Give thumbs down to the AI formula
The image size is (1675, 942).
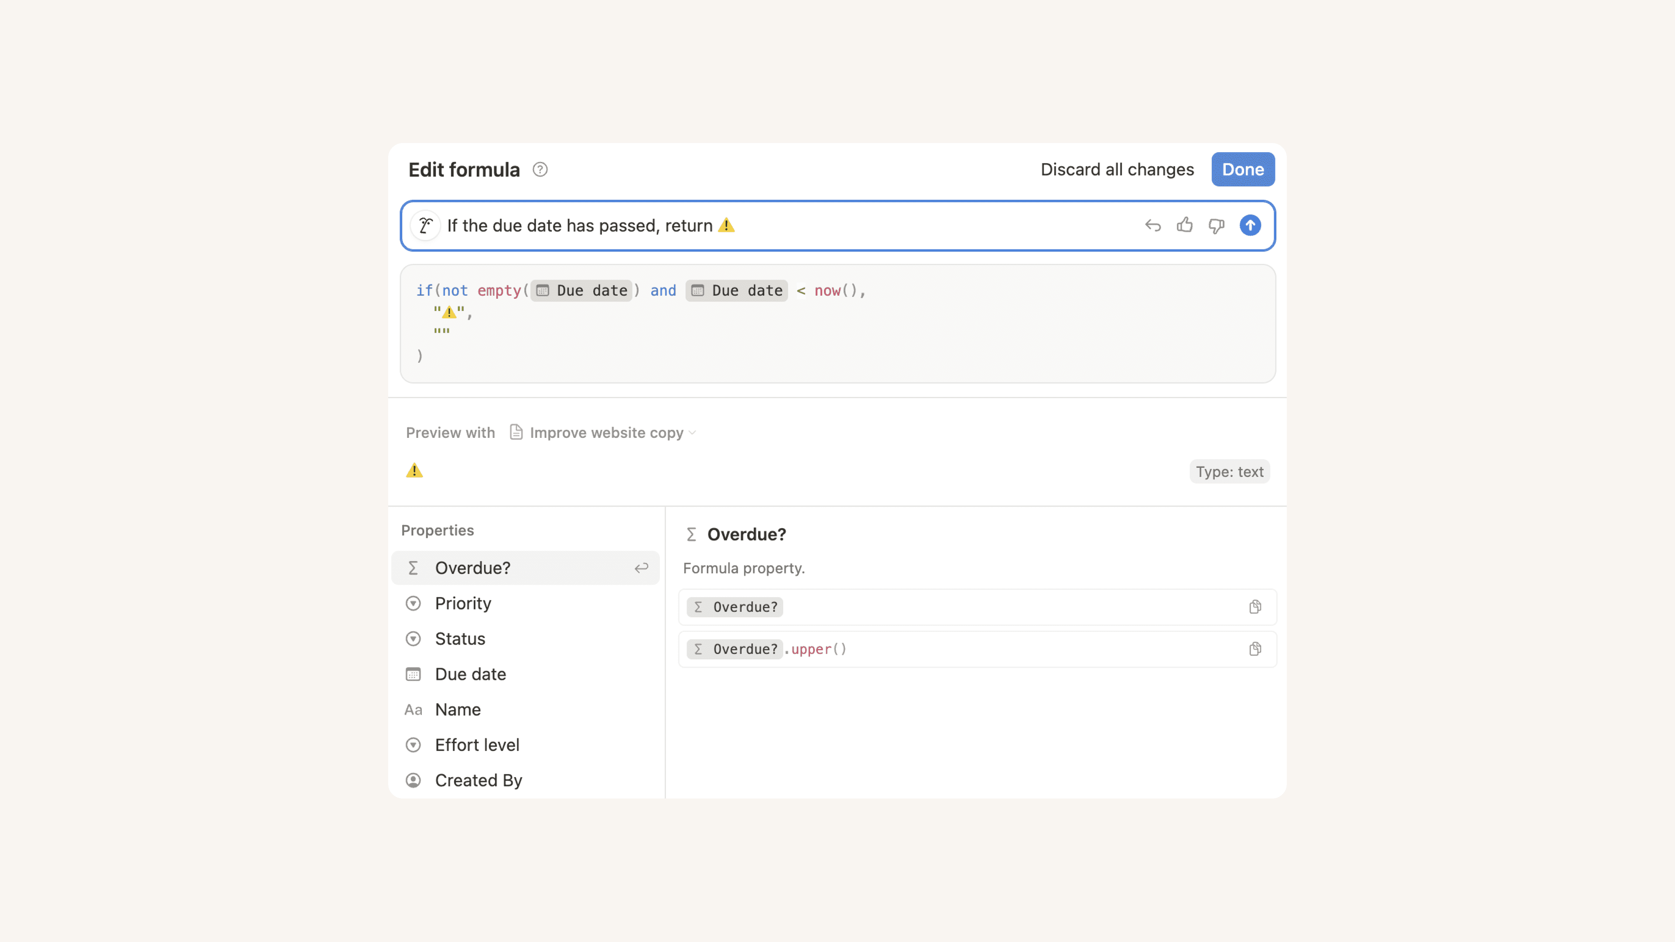tap(1216, 225)
